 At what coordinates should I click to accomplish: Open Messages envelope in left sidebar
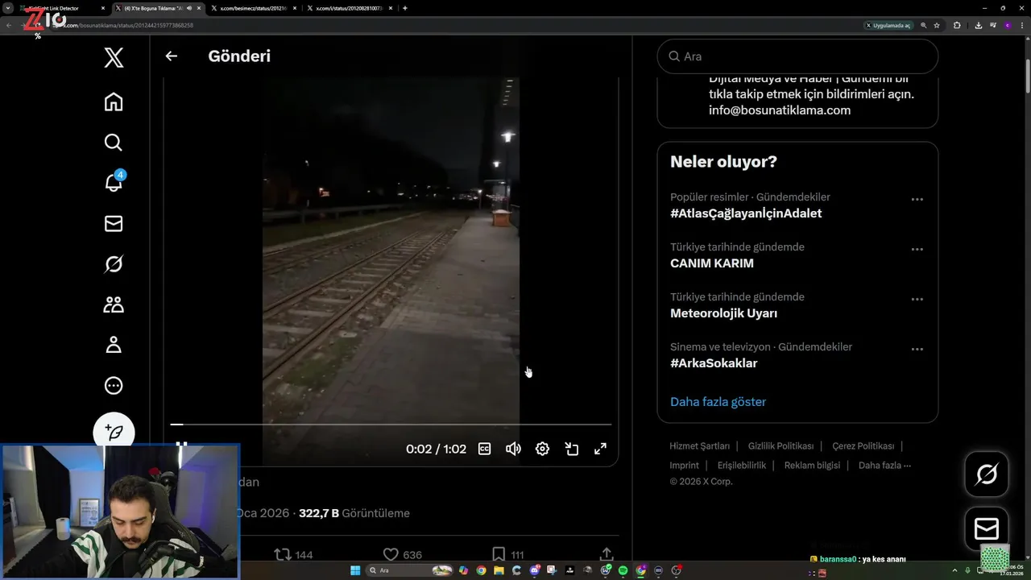(x=114, y=223)
